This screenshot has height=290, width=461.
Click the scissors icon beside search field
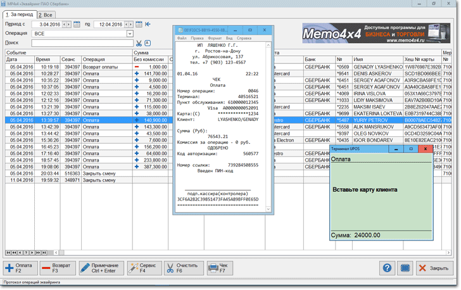point(139,43)
